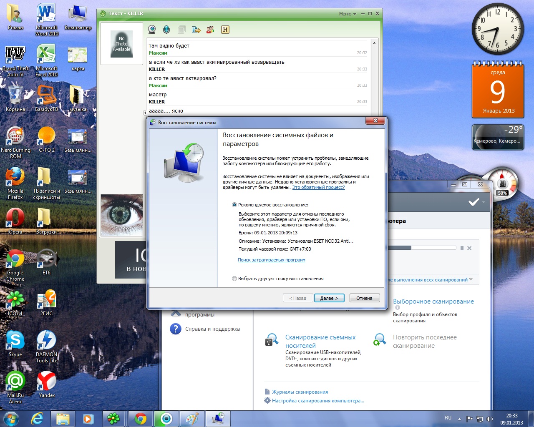Click the add contacts group chat icon

click(210, 30)
